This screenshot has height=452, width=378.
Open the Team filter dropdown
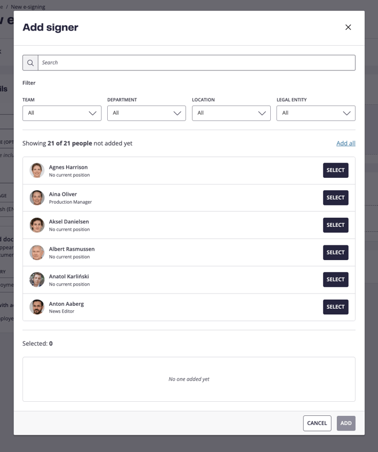(62, 113)
